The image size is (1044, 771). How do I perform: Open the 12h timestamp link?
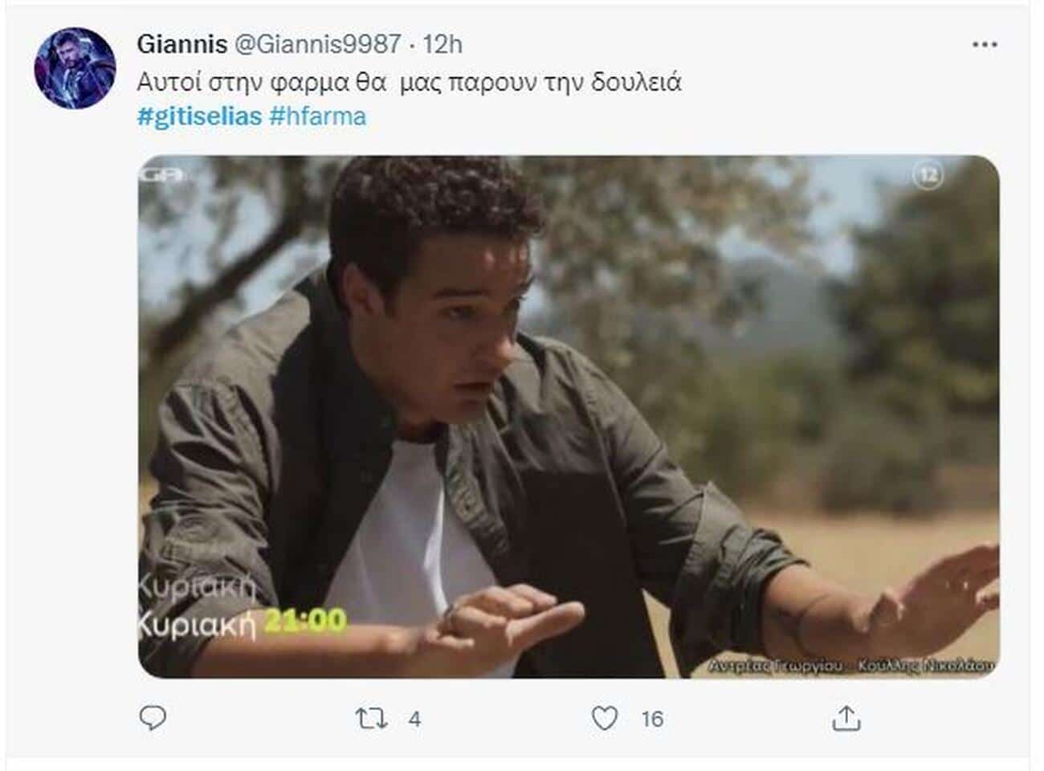[442, 44]
